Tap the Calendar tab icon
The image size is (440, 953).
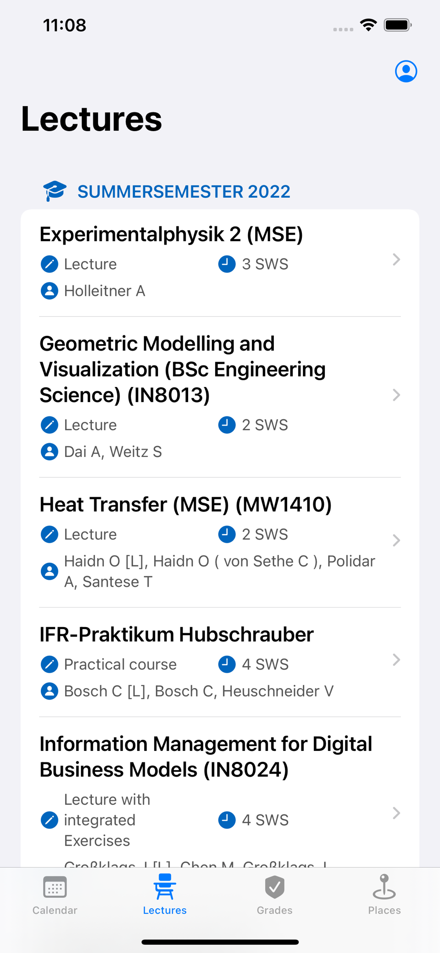click(55, 887)
